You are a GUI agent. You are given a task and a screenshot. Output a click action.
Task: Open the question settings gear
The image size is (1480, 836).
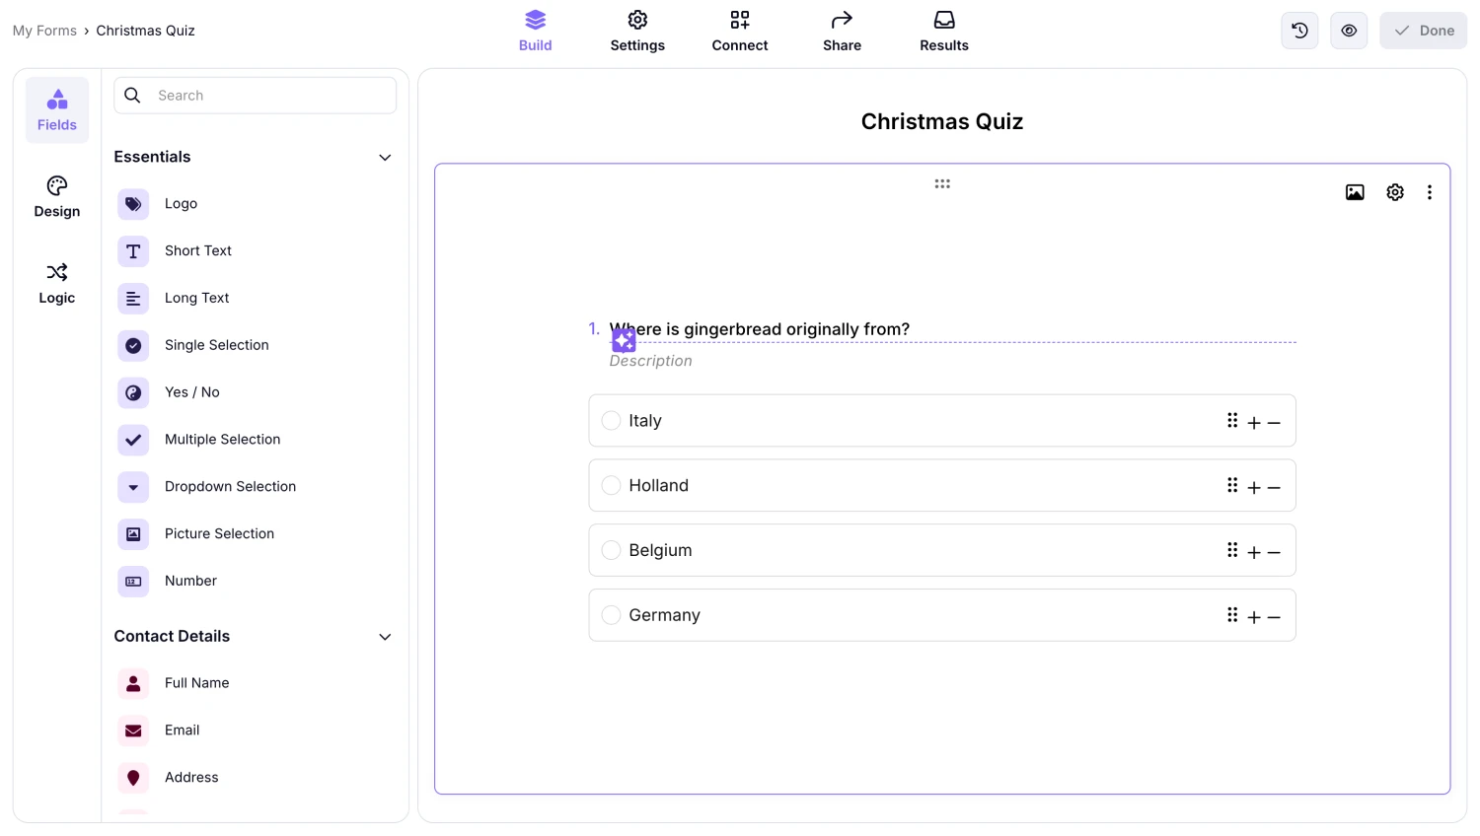click(1394, 192)
